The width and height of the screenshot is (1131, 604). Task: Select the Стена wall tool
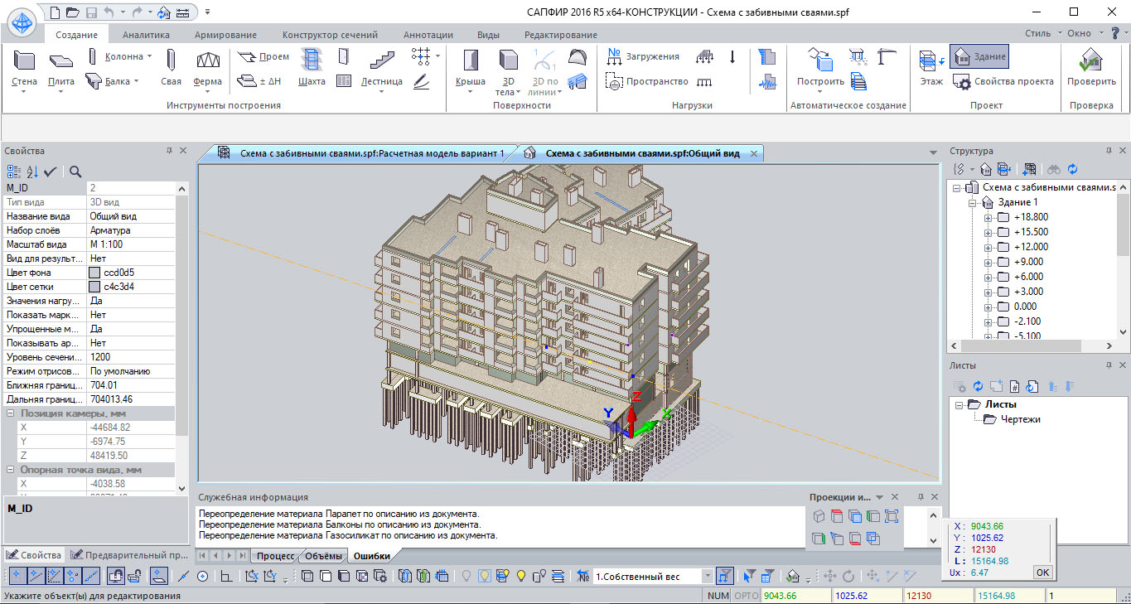[24, 68]
